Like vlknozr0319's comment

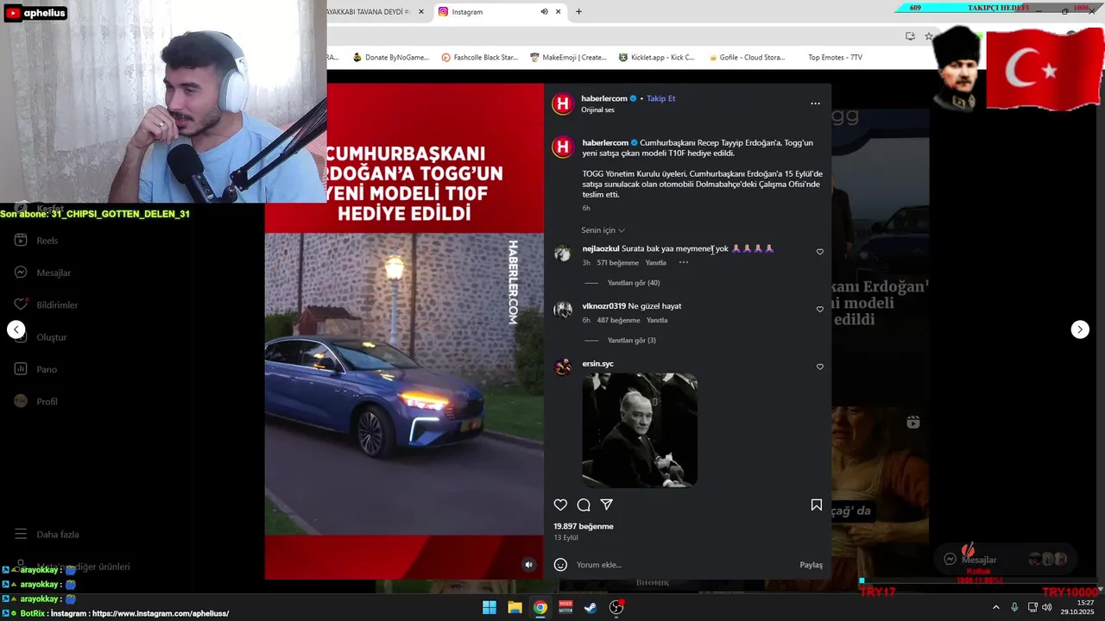click(x=820, y=310)
